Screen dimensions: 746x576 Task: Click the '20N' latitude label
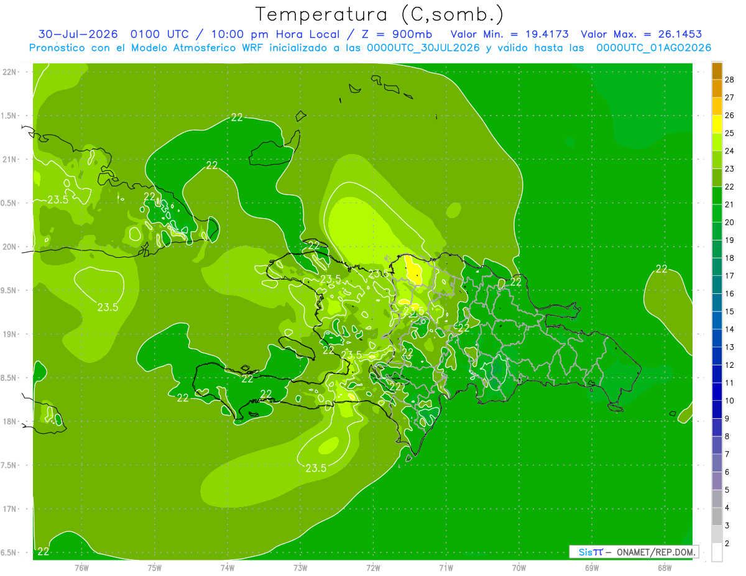10,247
